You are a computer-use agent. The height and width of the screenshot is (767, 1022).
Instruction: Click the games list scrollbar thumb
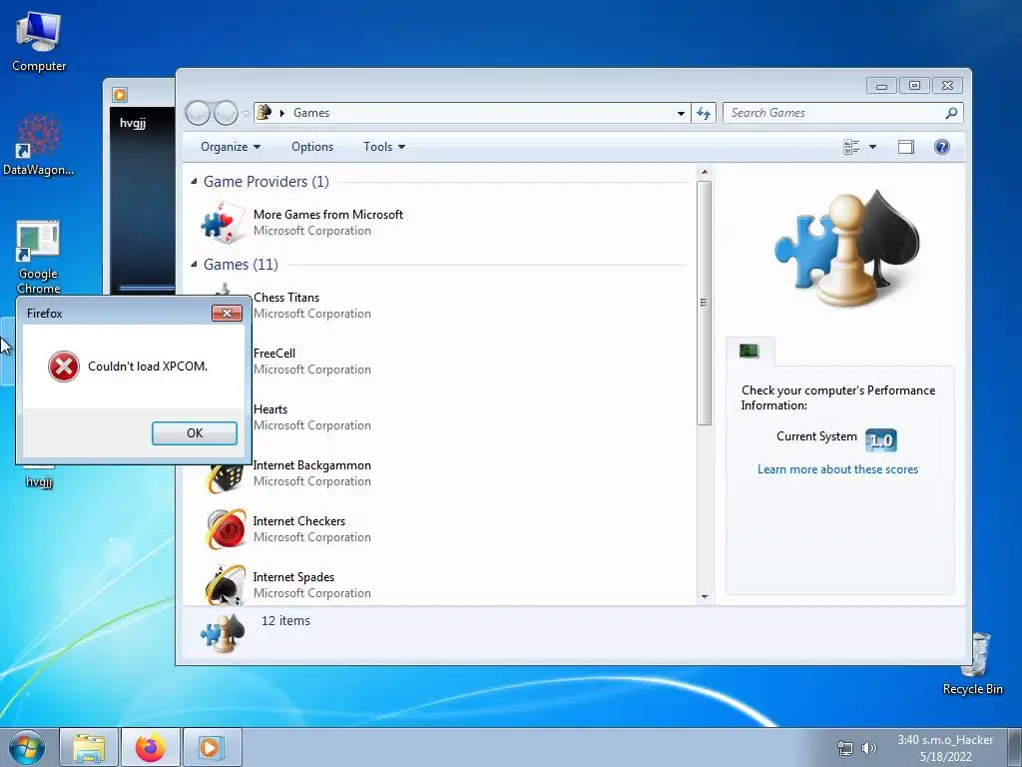pyautogui.click(x=704, y=304)
